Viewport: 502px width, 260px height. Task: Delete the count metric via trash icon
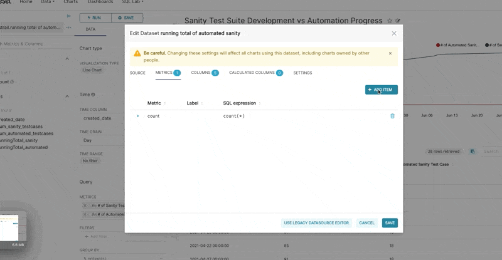(392, 116)
